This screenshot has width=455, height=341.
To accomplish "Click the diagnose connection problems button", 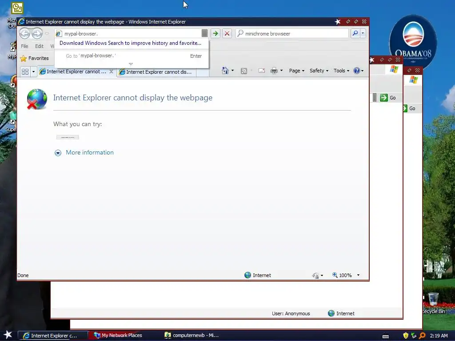I will 68,137.
